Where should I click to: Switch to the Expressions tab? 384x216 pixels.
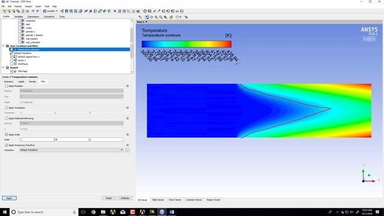tap(34, 17)
